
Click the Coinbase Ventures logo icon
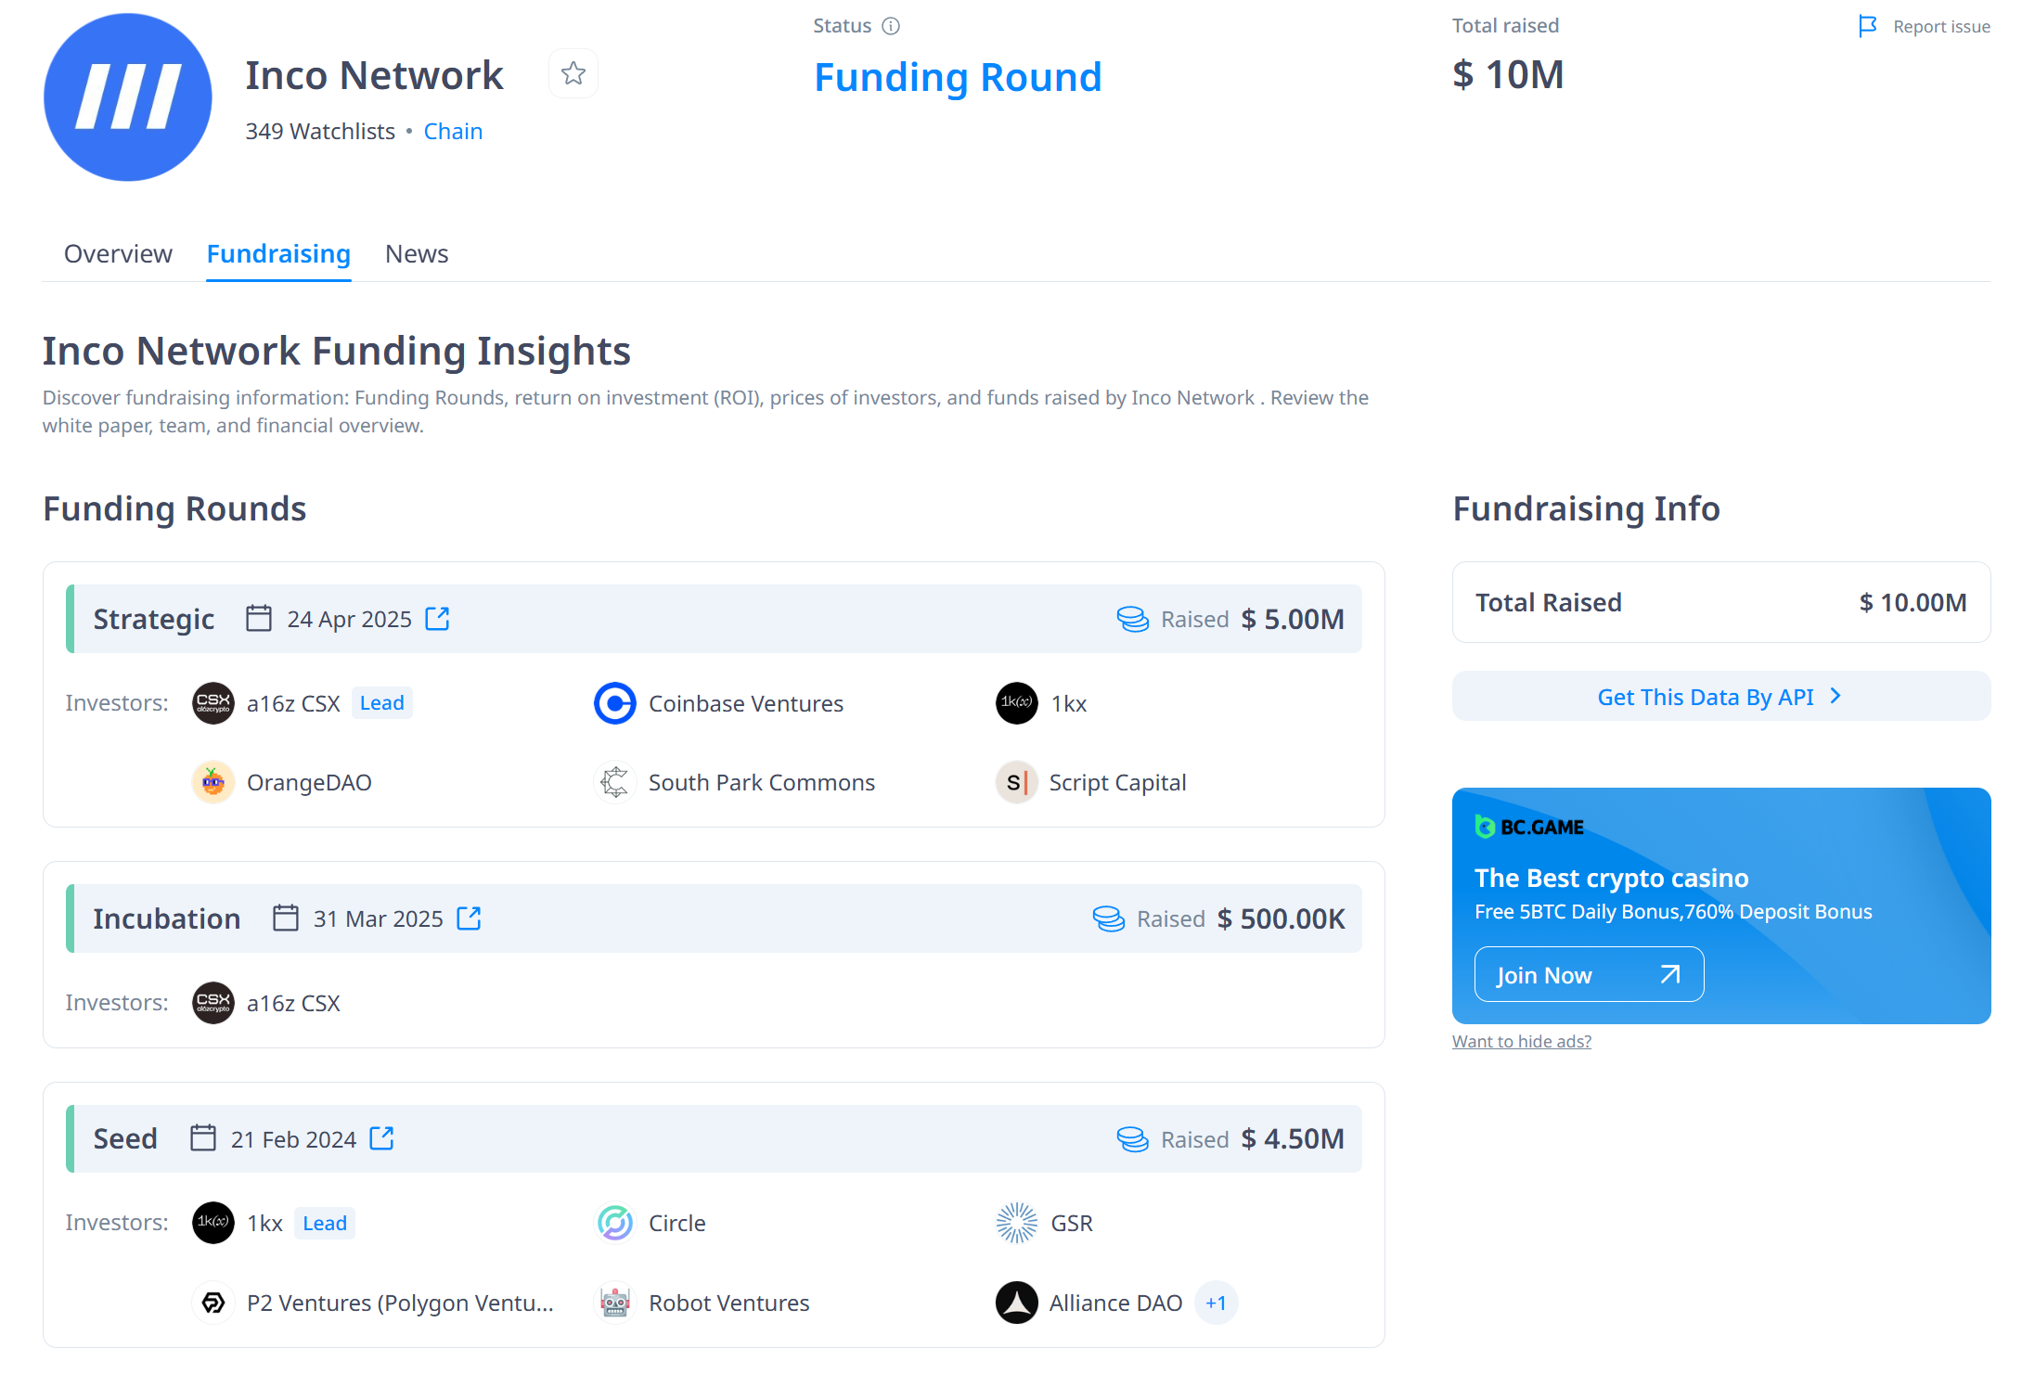(614, 703)
